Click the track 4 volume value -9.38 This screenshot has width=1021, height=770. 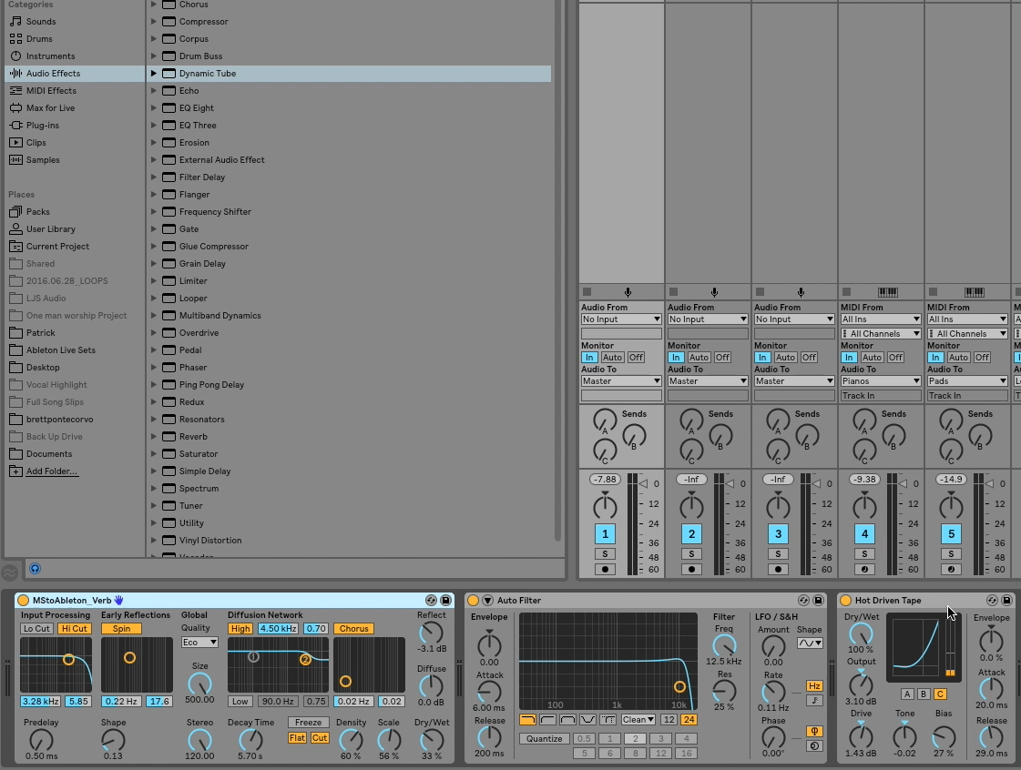[x=864, y=479]
